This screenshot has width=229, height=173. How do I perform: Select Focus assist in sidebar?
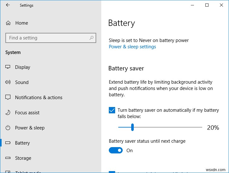click(27, 113)
